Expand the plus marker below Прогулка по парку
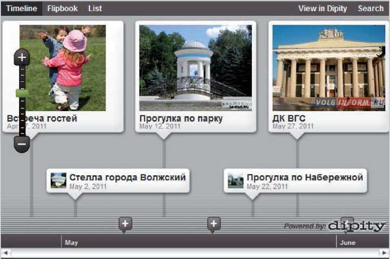The height and width of the screenshot is (259, 390). coord(214,224)
